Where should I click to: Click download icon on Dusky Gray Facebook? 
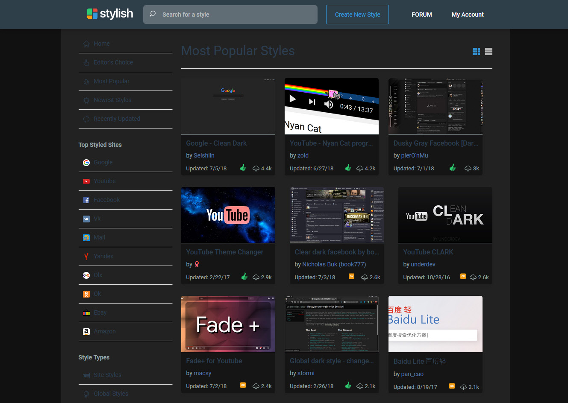coord(468,169)
